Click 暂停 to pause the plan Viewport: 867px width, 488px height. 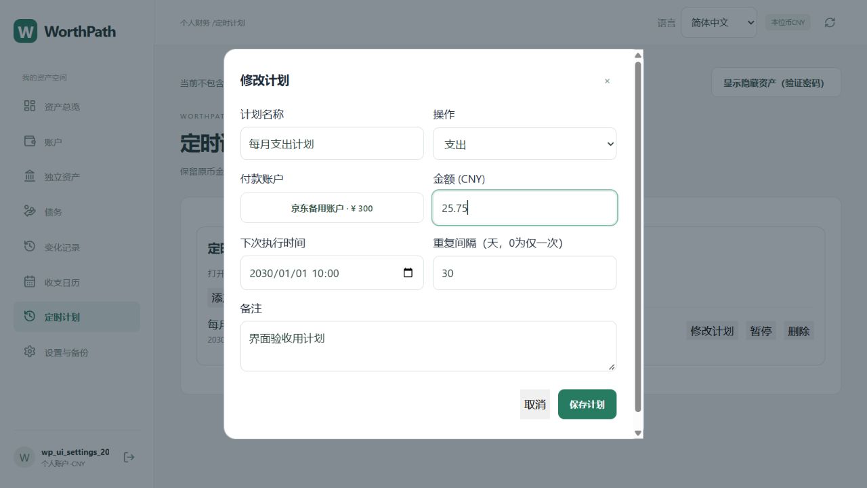761,331
